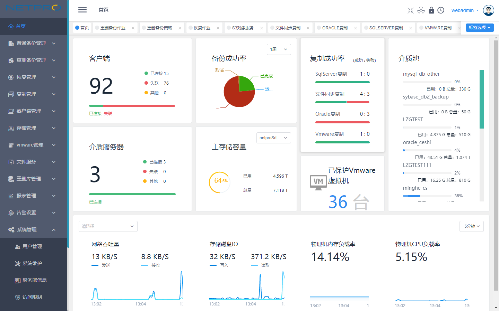Close the 重删备份策略 tab
Screen dimensions: 499x311
pos(180,28)
